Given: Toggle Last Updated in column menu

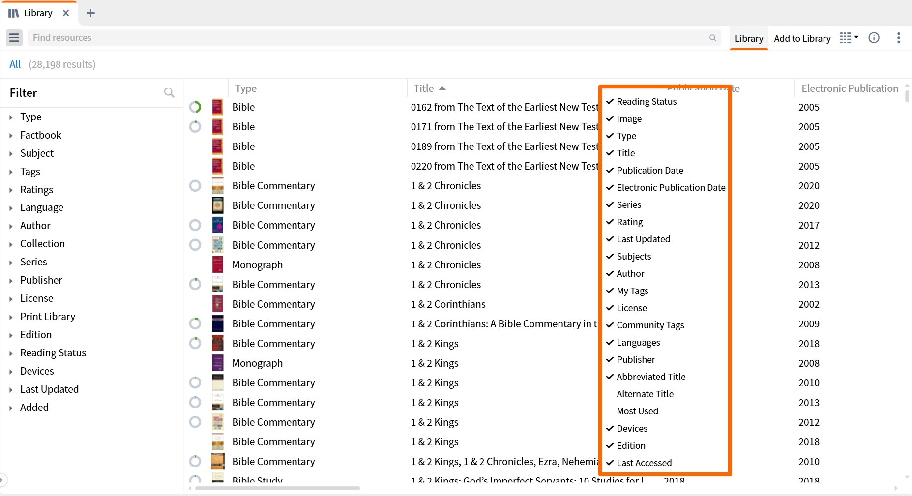Looking at the screenshot, I should pyautogui.click(x=638, y=239).
